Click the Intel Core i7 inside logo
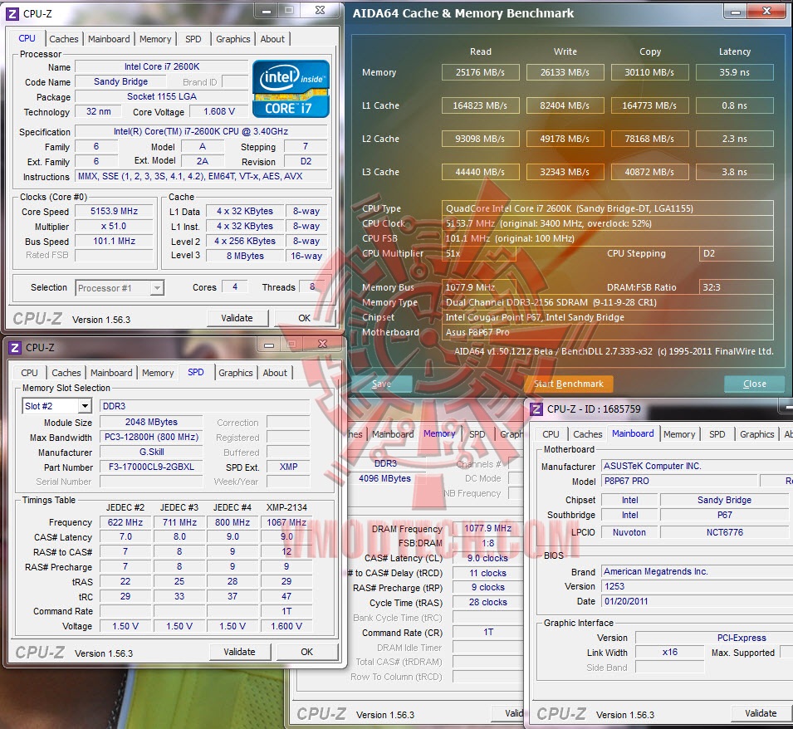The width and height of the screenshot is (793, 729). click(x=291, y=89)
